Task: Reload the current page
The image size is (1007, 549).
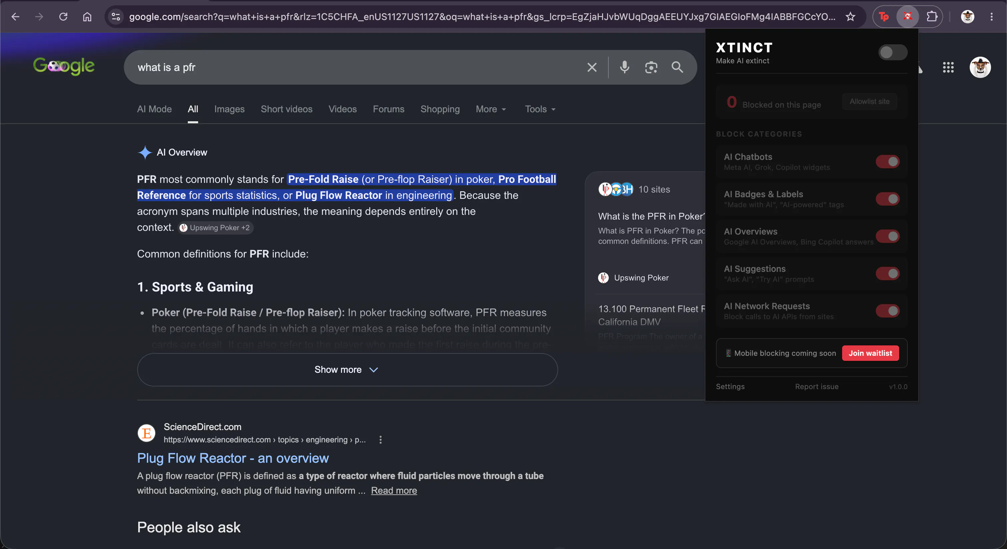Action: point(63,16)
